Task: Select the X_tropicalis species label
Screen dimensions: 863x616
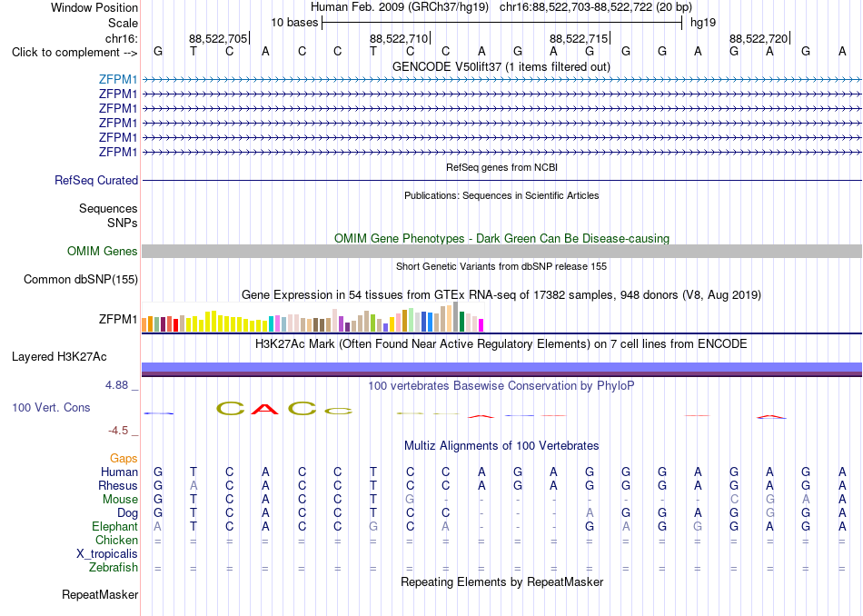Action: point(107,554)
